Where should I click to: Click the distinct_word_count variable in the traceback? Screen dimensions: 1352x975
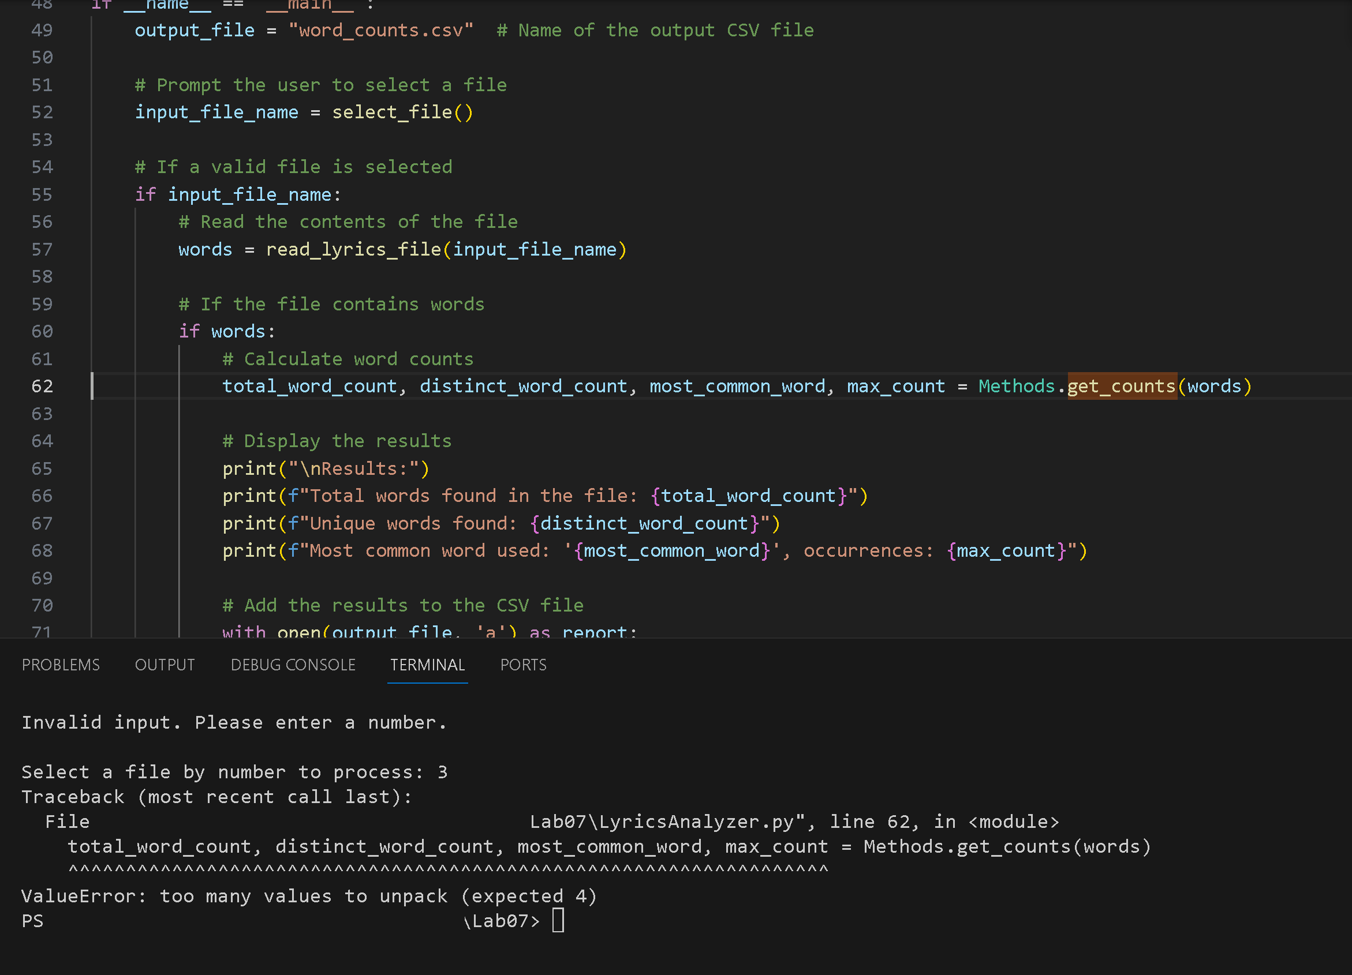point(386,846)
